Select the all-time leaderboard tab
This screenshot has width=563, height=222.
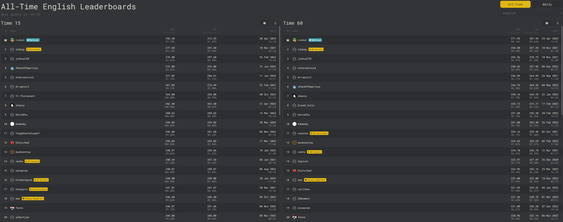[x=515, y=4]
